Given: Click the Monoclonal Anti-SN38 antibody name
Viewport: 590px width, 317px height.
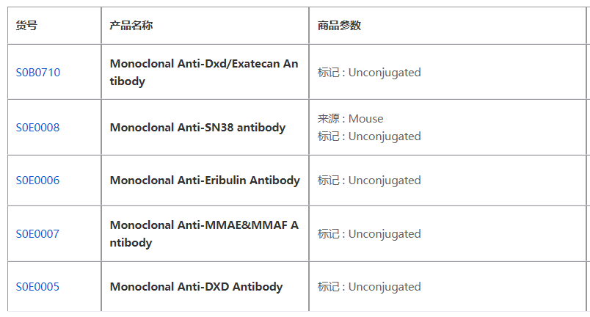Looking at the screenshot, I should click(197, 128).
